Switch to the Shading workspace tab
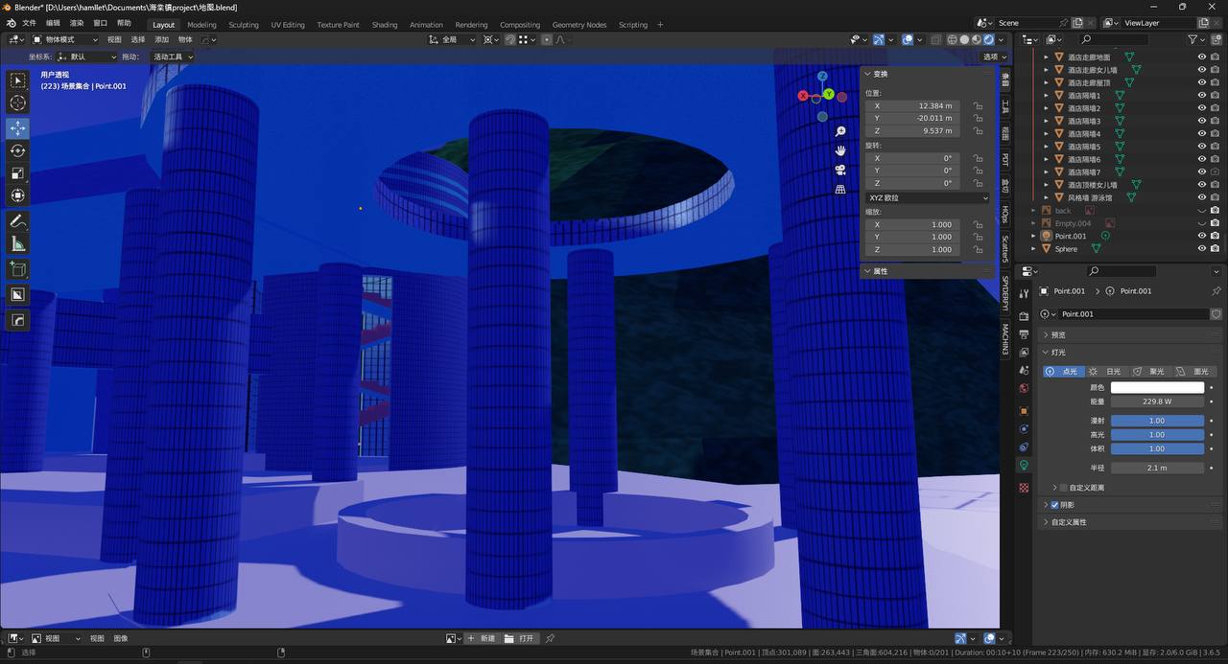Image resolution: width=1228 pixels, height=664 pixels. click(384, 25)
